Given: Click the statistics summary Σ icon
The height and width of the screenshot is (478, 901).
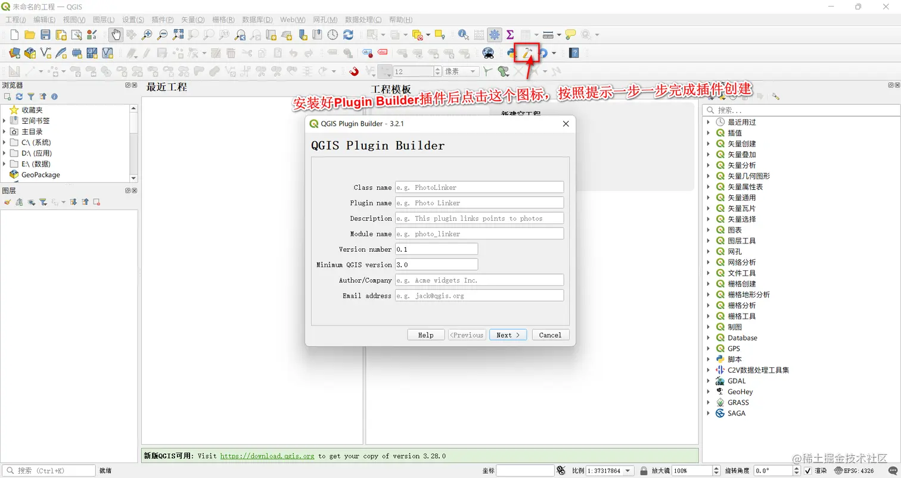Looking at the screenshot, I should click(510, 34).
